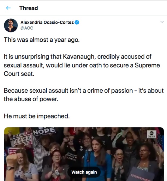Click the paragraph about abuse of power
Screen dimensions: 167x181
tap(83, 95)
